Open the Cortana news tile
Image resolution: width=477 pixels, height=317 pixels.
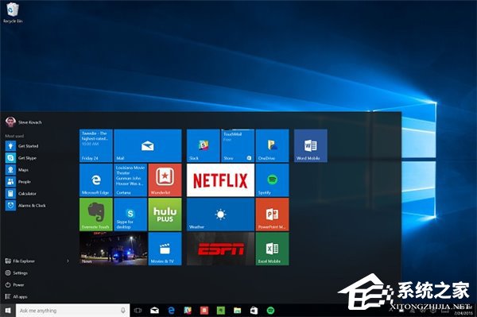click(x=130, y=180)
